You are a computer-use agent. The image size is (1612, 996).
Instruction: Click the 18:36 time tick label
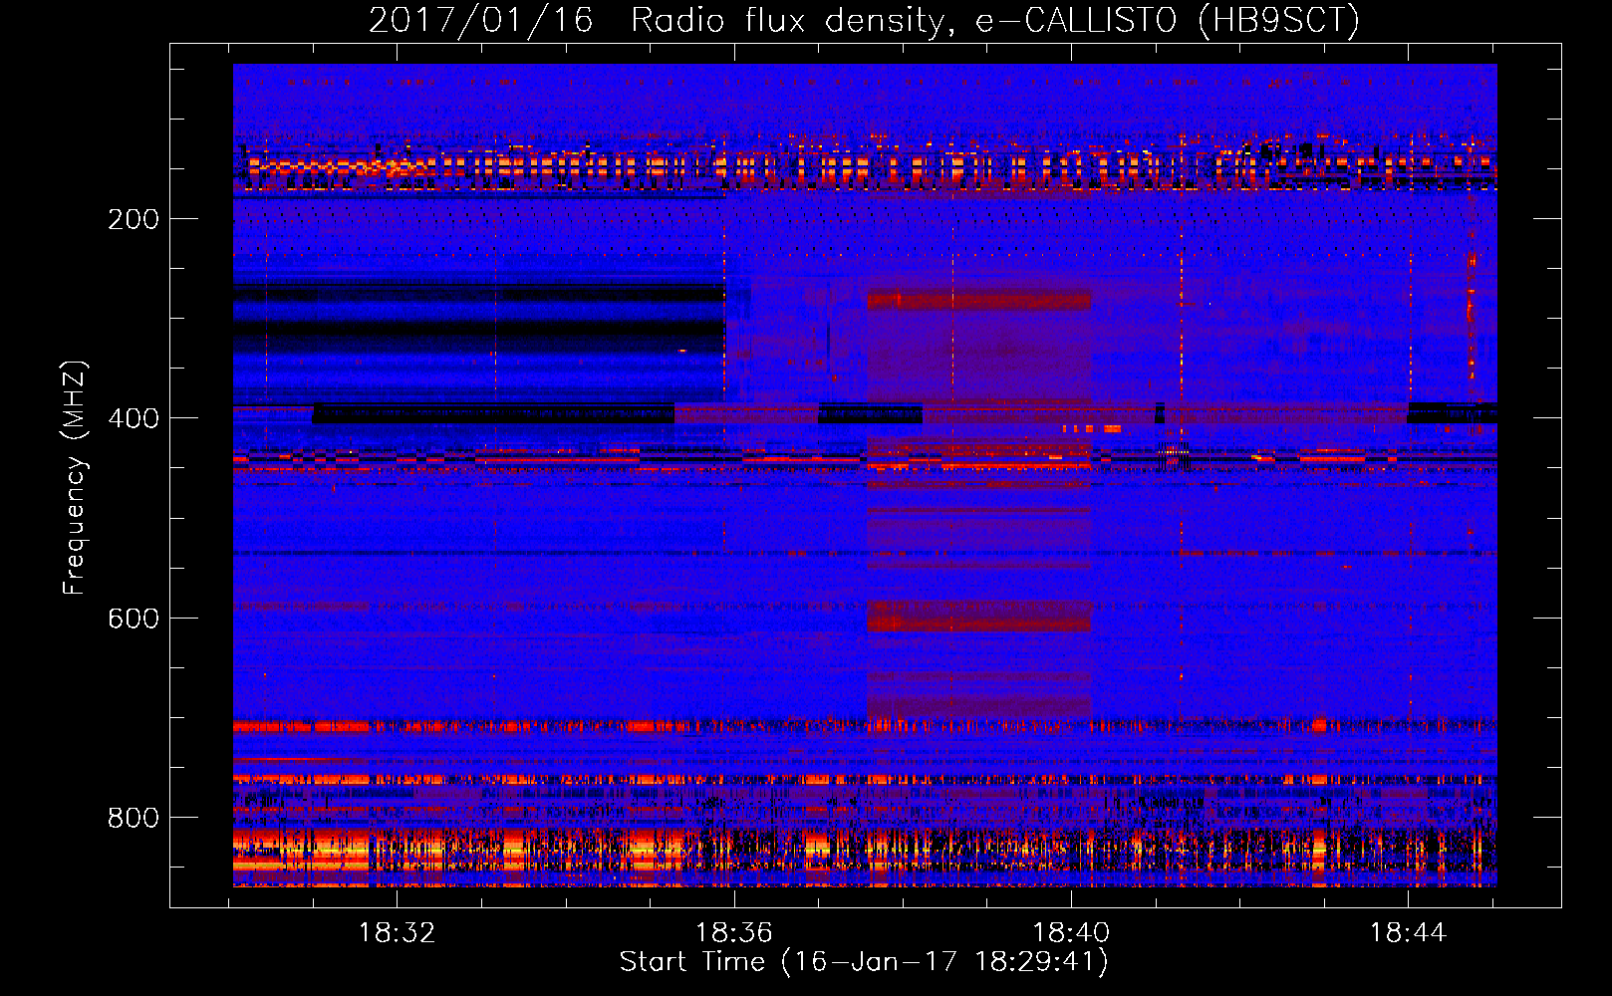click(x=734, y=932)
